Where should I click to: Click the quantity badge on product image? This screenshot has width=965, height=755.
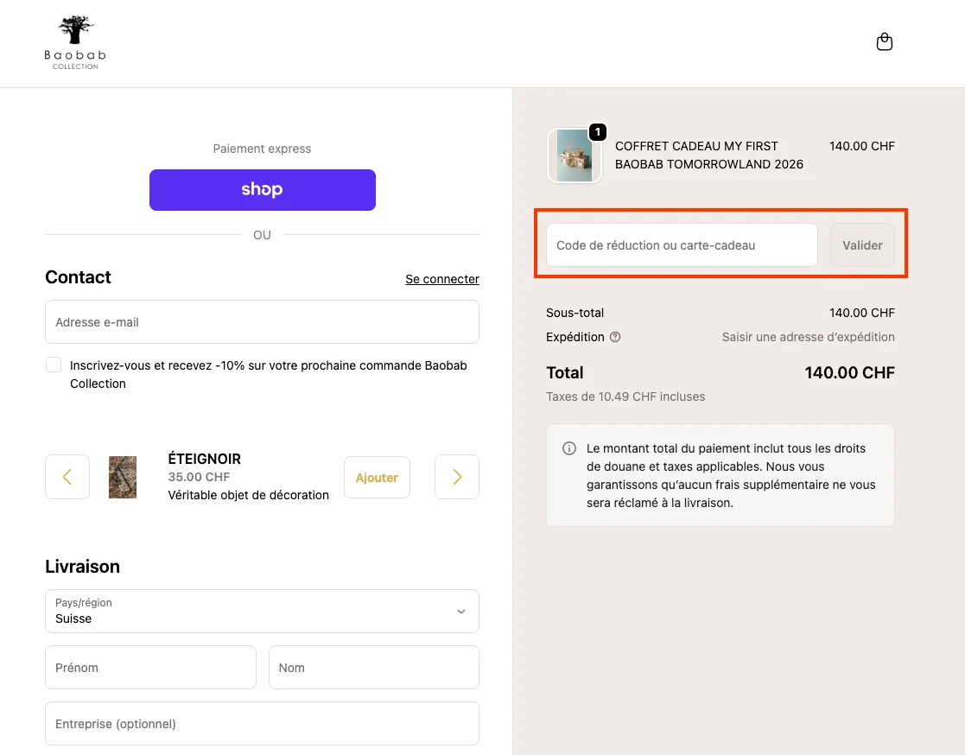point(597,132)
